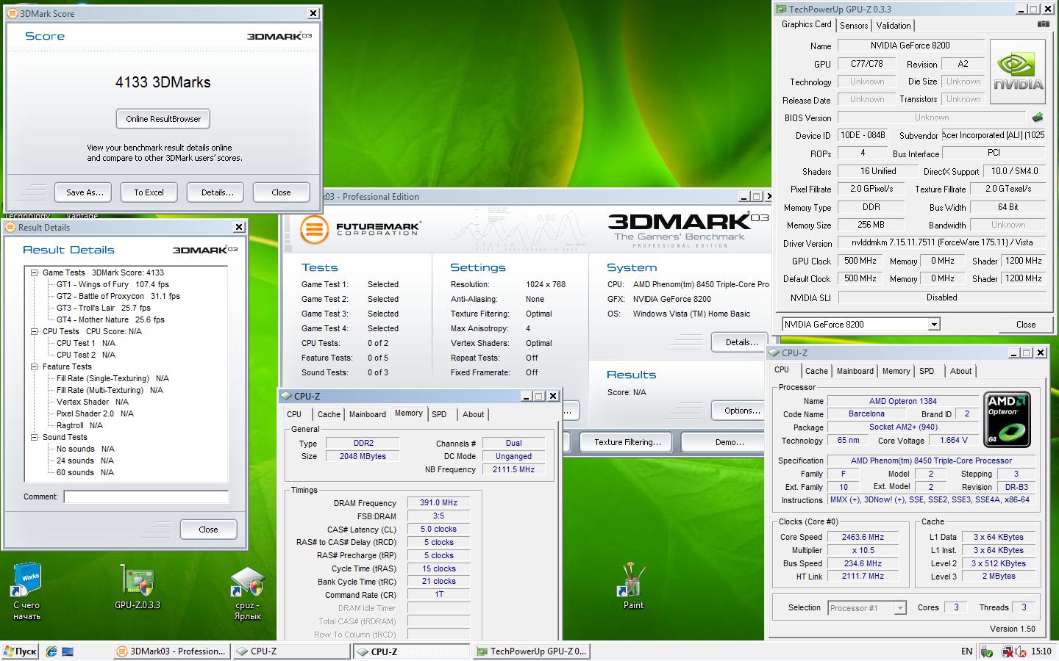
Task: Collapse the CPU Tests tree node
Action: [35, 331]
